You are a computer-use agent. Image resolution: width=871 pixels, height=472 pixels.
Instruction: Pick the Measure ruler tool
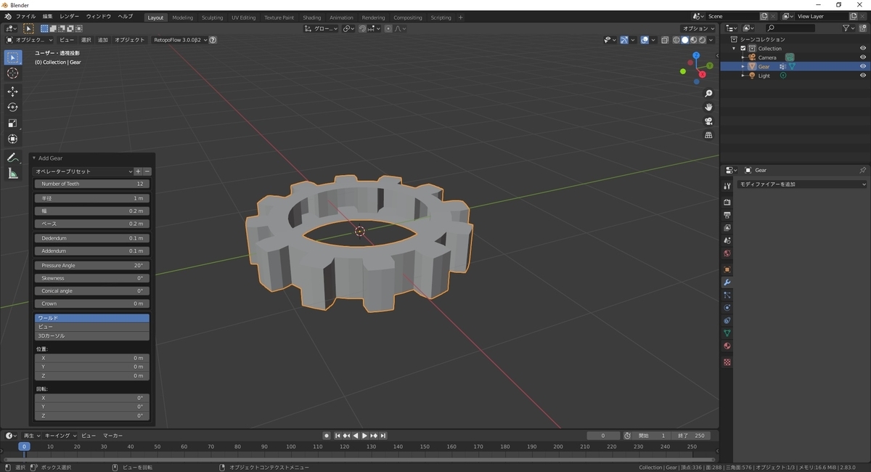[x=13, y=174]
